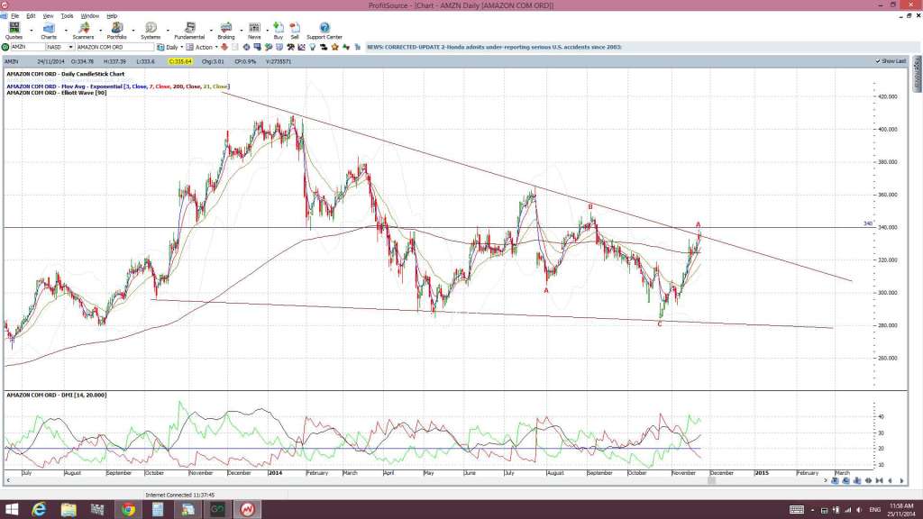This screenshot has height=519, width=923.
Task: Click the orange star icon in chart toolbar
Action: (x=335, y=47)
